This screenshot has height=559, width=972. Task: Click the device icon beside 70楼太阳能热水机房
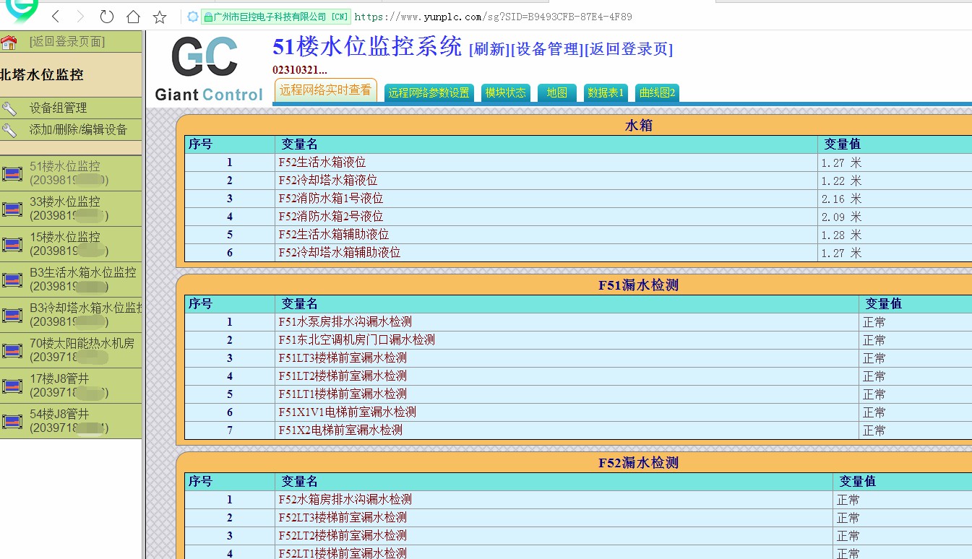tap(12, 351)
